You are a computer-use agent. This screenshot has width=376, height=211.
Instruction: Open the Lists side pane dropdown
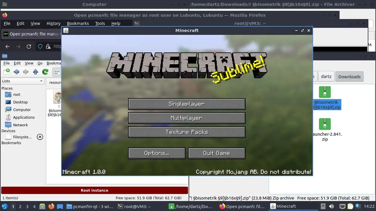coord(23,81)
